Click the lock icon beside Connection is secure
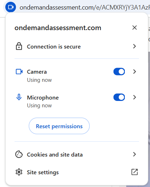Image resolution: width=150 pixels, height=187 pixels. (x=19, y=46)
